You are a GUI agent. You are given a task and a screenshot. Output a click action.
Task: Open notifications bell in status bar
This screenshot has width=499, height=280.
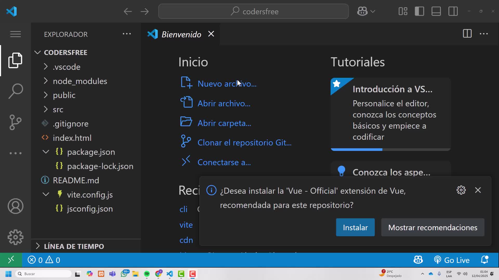[484, 260]
